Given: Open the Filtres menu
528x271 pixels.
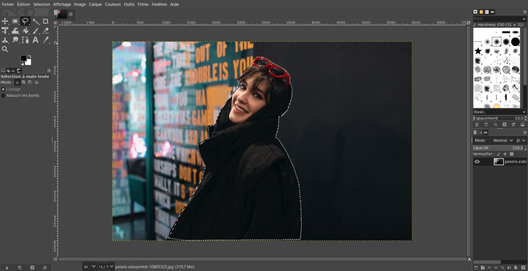Looking at the screenshot, I should pyautogui.click(x=143, y=4).
